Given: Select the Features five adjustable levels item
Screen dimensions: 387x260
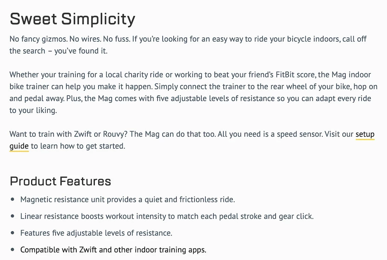Looking at the screenshot, I should [x=96, y=233].
